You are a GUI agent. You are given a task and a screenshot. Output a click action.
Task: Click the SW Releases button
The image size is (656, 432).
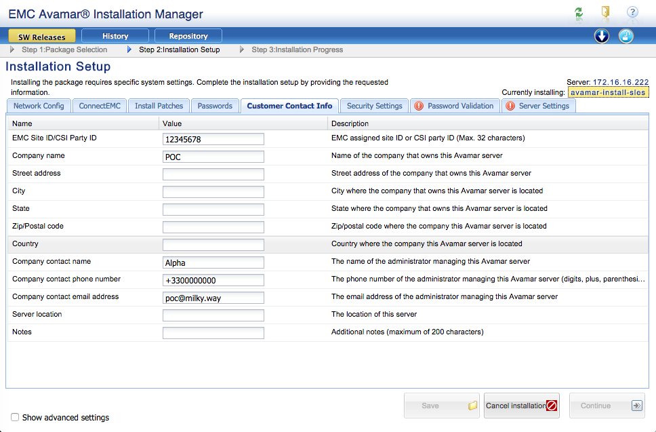coord(42,37)
